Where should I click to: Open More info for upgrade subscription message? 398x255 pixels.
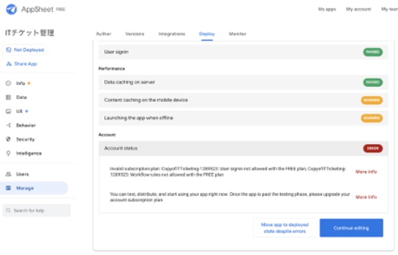366,197
